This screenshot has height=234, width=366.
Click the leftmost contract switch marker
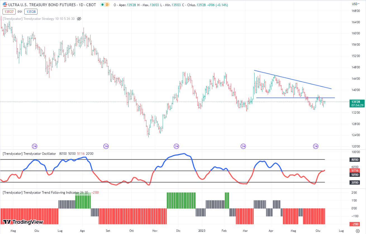[35, 146]
